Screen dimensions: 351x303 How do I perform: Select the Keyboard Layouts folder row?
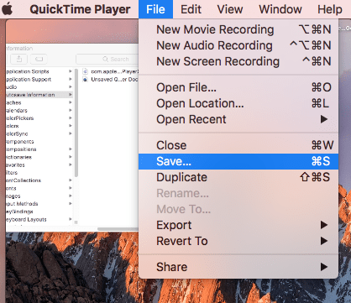click(x=39, y=219)
